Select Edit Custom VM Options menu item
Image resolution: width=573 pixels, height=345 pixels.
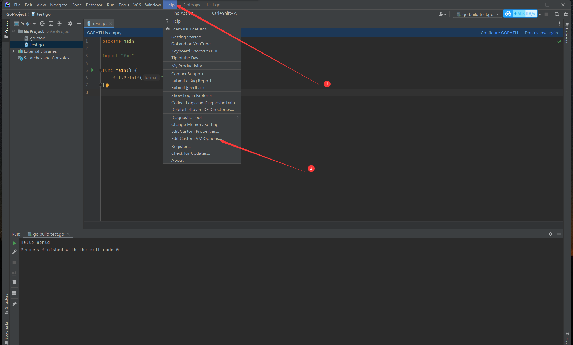(x=202, y=138)
